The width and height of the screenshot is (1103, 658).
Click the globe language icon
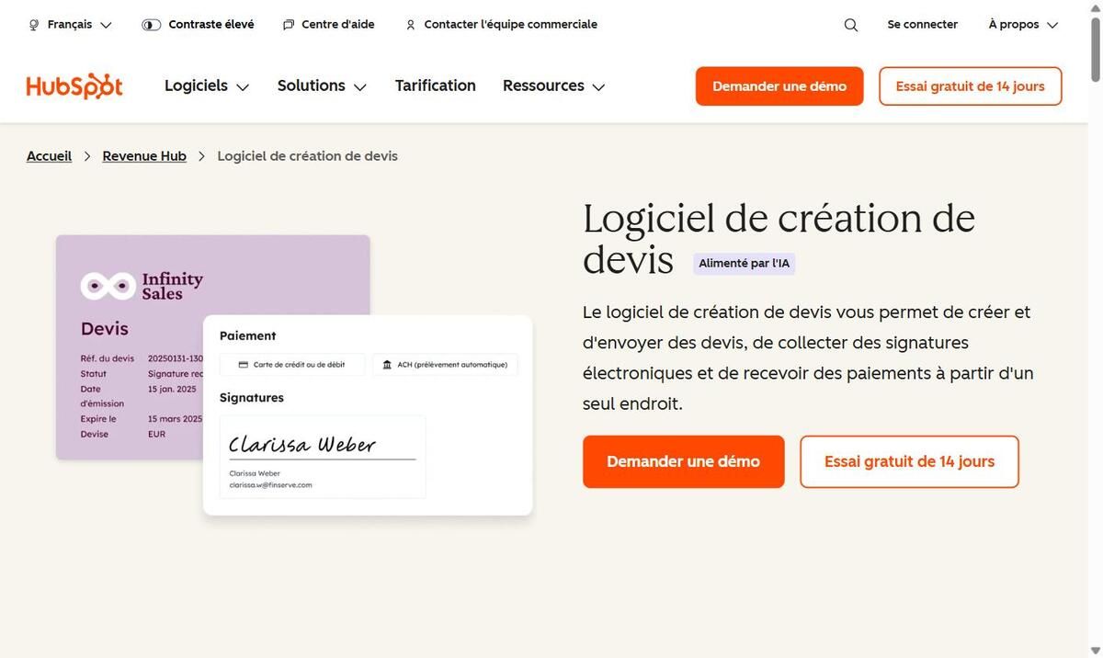click(34, 25)
